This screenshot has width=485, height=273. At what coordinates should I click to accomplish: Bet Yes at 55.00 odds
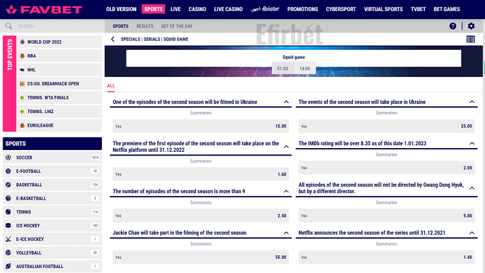(x=201, y=257)
